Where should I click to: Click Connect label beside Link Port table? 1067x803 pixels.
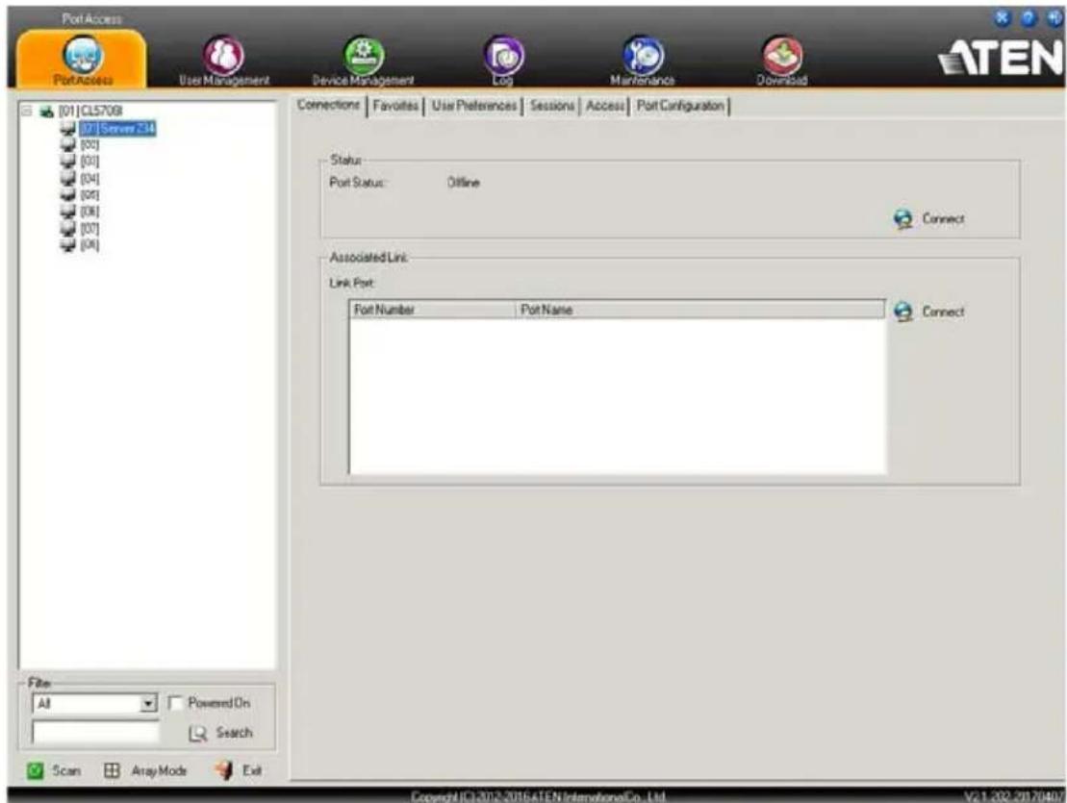943,312
